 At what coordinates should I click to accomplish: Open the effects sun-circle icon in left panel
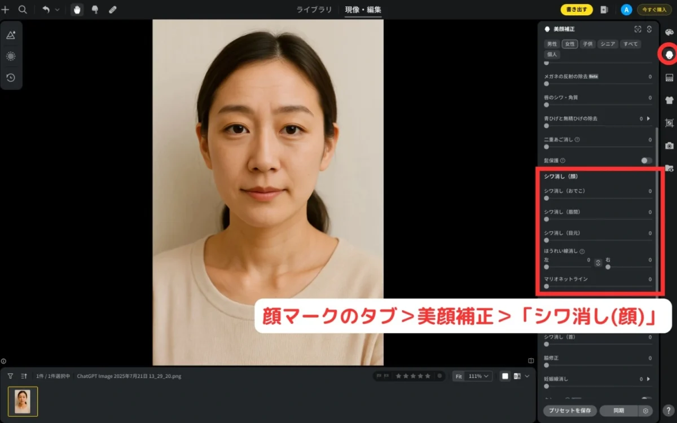coord(11,56)
